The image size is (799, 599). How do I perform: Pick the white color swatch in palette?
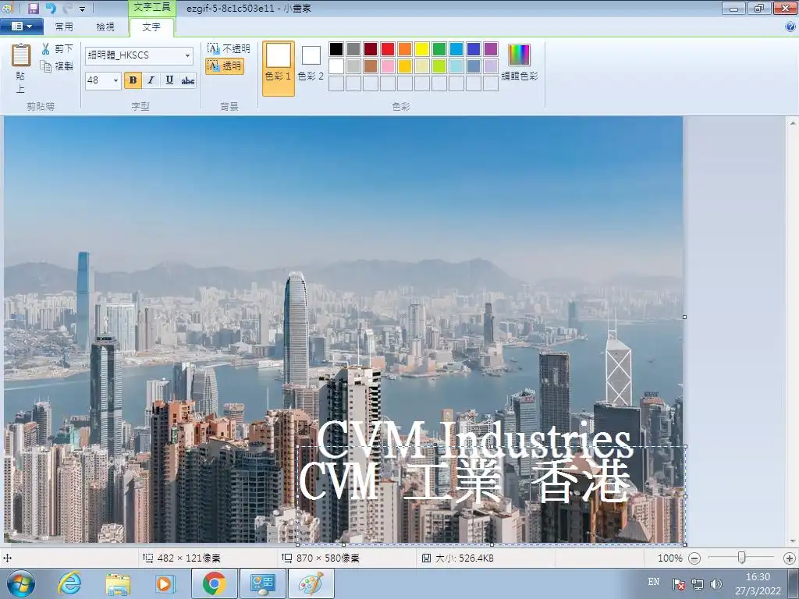tap(336, 66)
